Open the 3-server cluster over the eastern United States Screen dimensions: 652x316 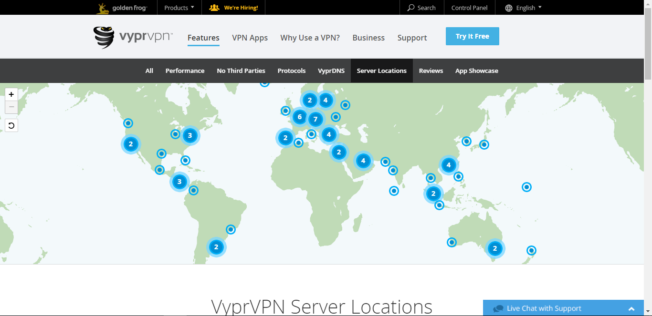190,135
